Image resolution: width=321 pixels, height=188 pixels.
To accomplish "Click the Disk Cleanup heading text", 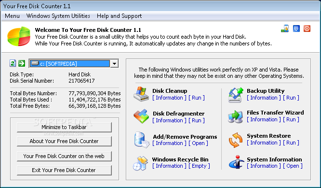I will [170, 91].
